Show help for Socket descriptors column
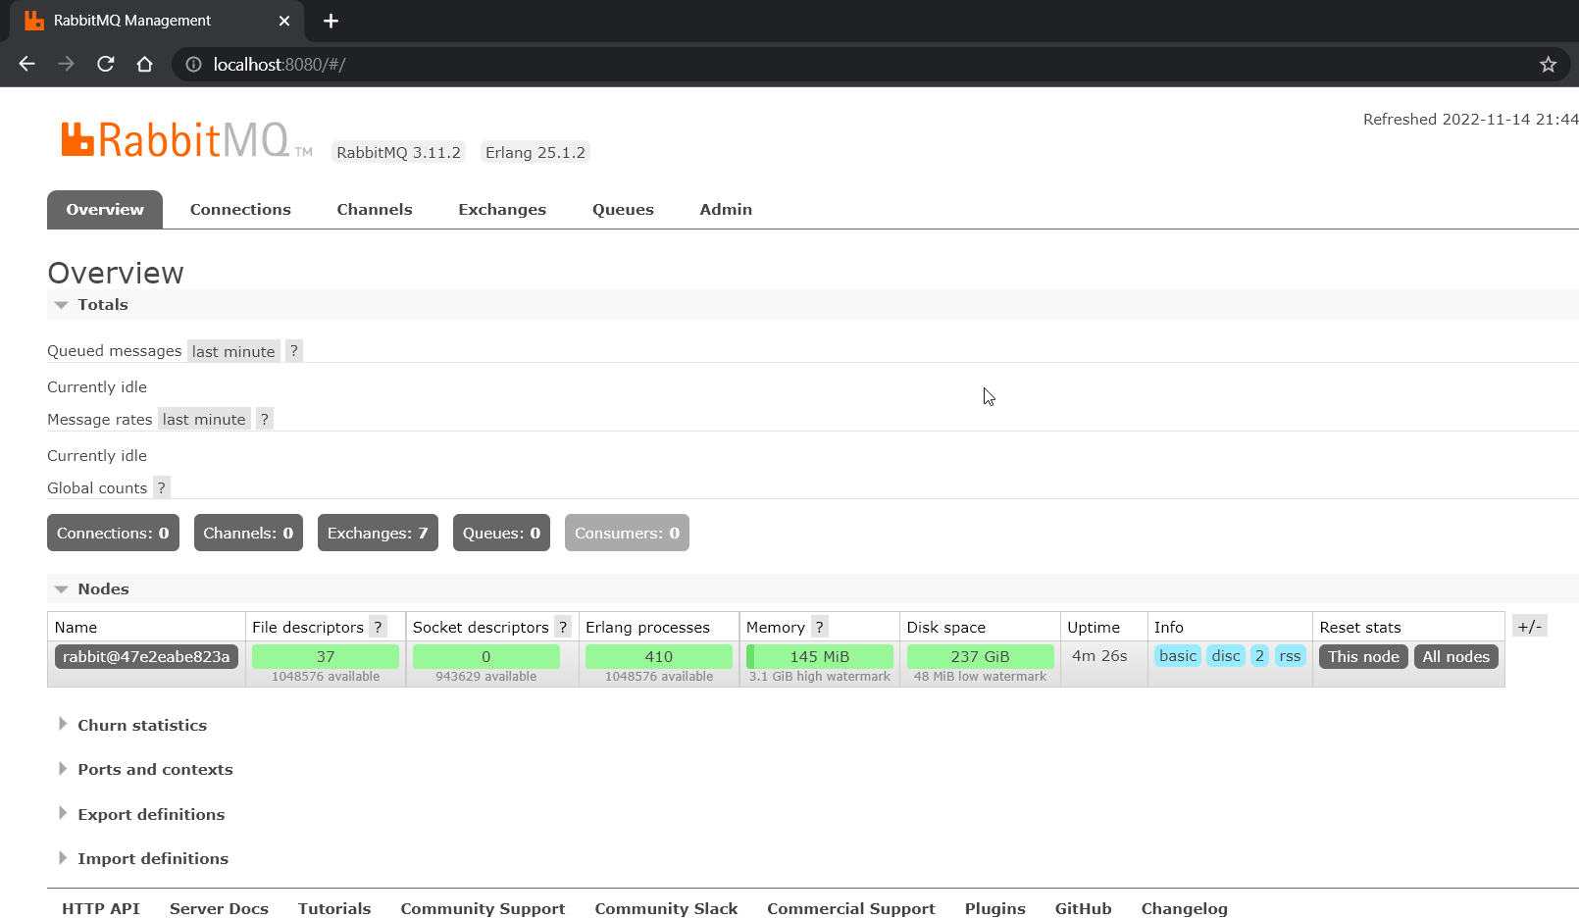 [563, 627]
